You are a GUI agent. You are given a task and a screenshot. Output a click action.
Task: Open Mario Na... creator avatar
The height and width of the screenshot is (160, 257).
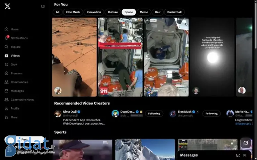tap(230, 114)
